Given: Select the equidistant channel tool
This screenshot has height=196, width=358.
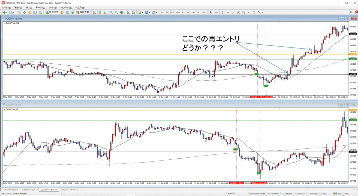Looking at the screenshot, I should (238, 12).
